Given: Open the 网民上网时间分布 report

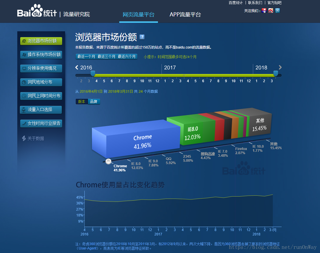Looking at the screenshot, I should tap(41, 96).
